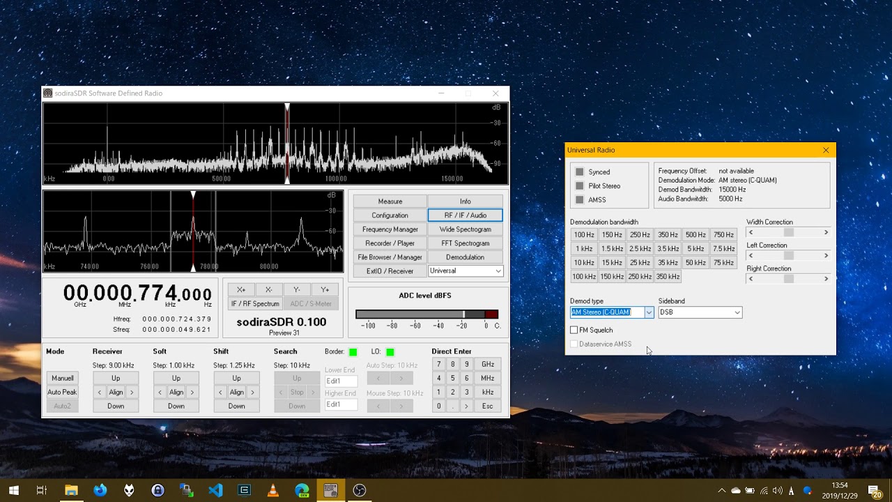Toggle the green LO indicator

coord(390,352)
